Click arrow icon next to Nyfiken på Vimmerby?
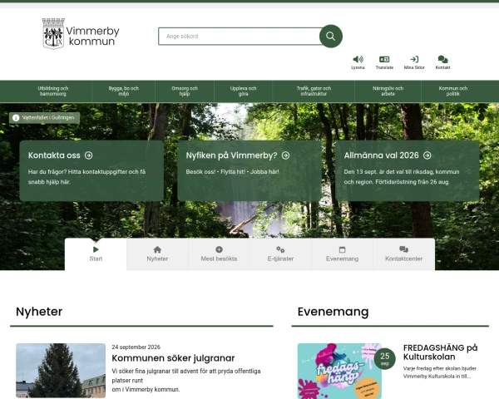The image size is (499, 399). 285,155
